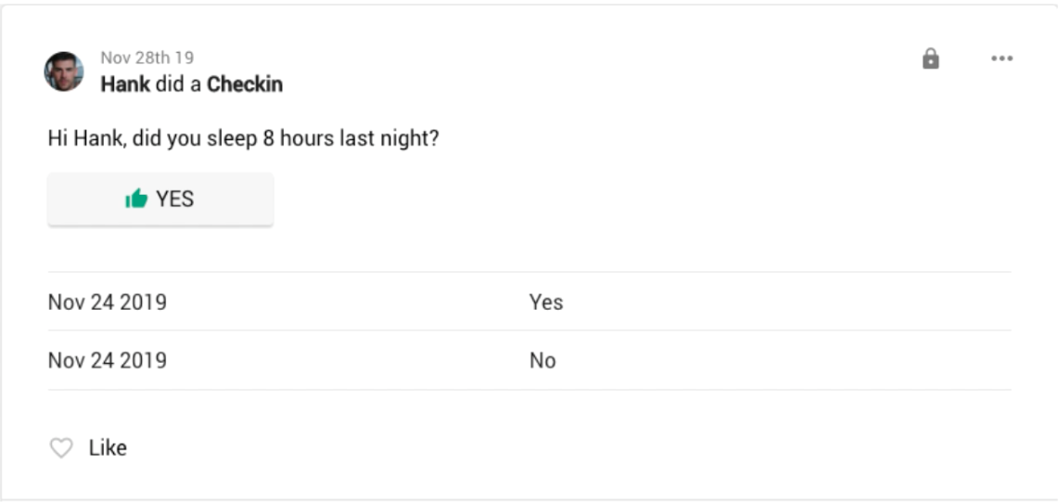Click the bold Checkin link

point(245,84)
